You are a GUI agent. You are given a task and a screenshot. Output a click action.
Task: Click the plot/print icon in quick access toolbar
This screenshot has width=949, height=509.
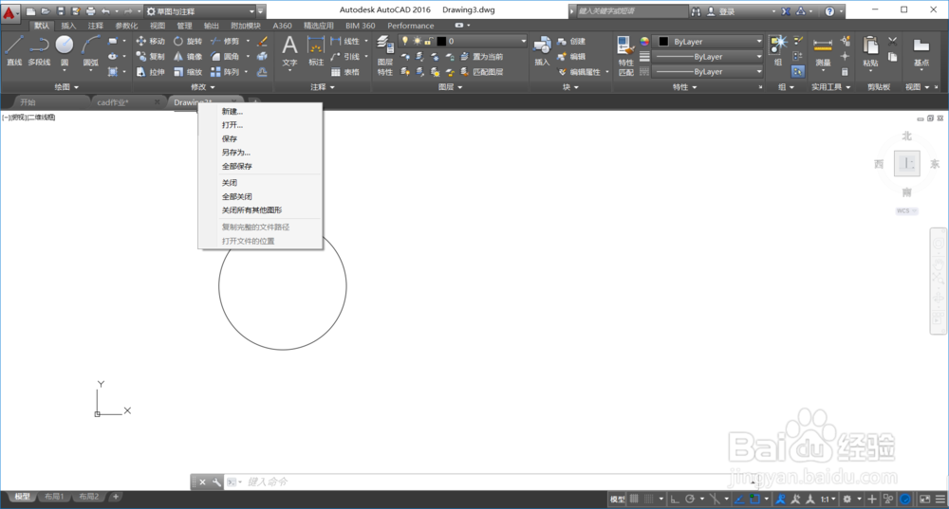(90, 10)
